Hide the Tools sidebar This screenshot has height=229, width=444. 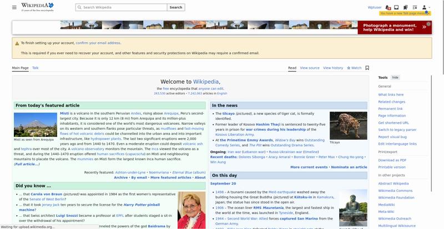coord(395,78)
